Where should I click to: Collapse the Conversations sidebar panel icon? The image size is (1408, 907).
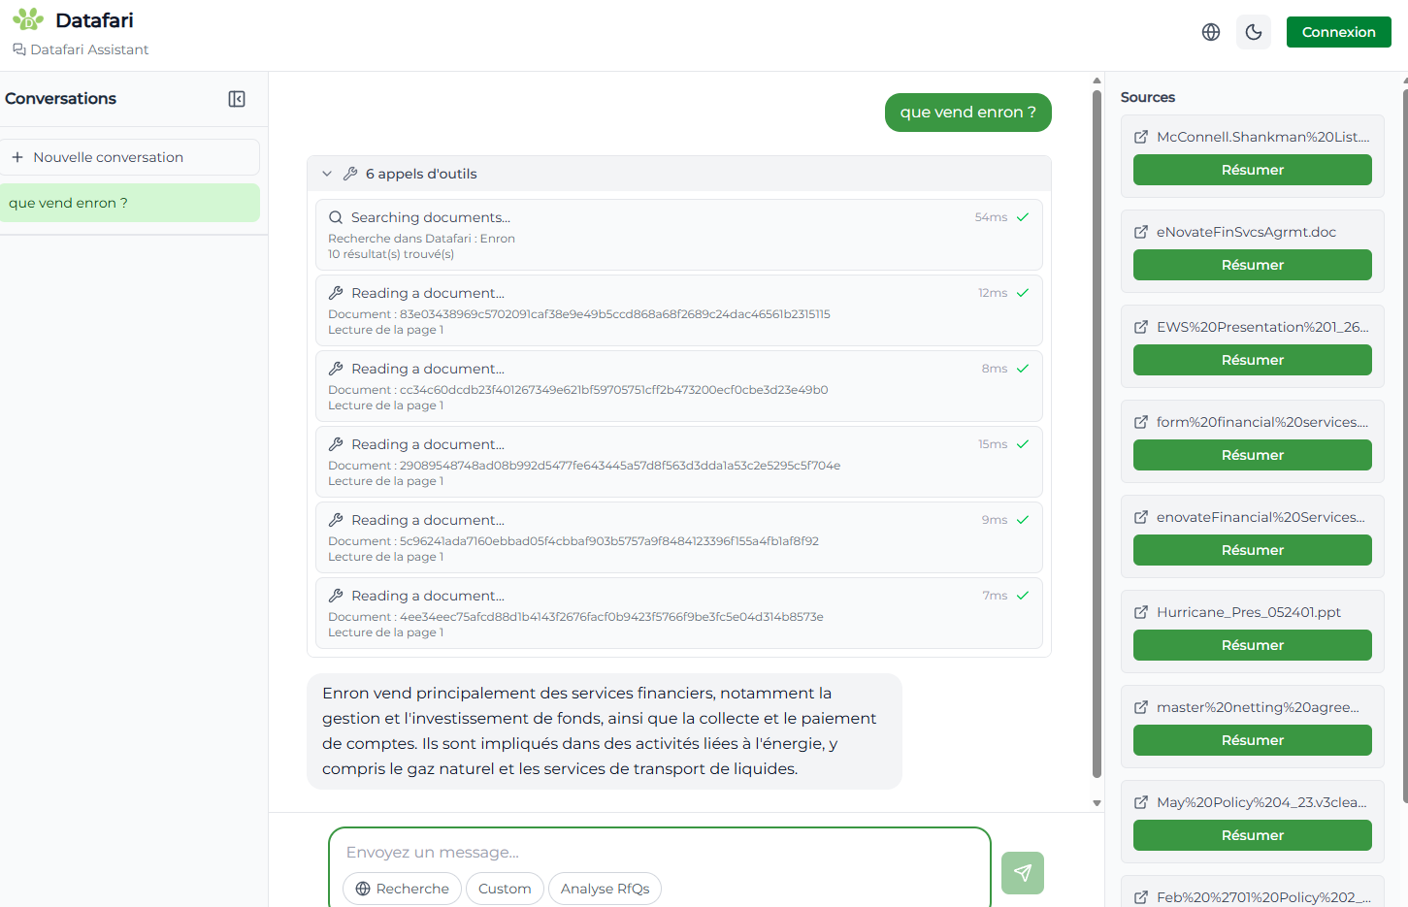237,99
